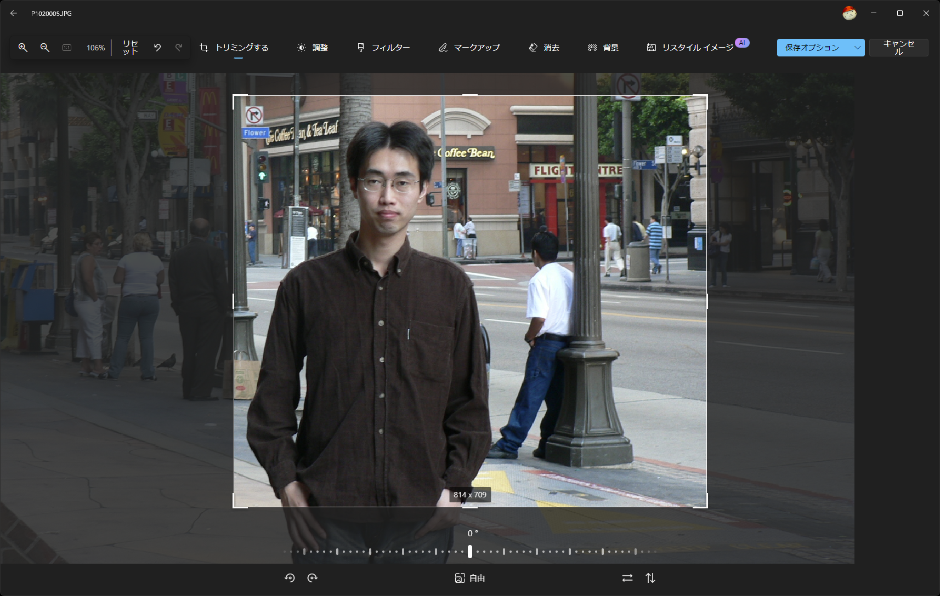Go back using the arrow icon
Image resolution: width=940 pixels, height=596 pixels.
[14, 13]
